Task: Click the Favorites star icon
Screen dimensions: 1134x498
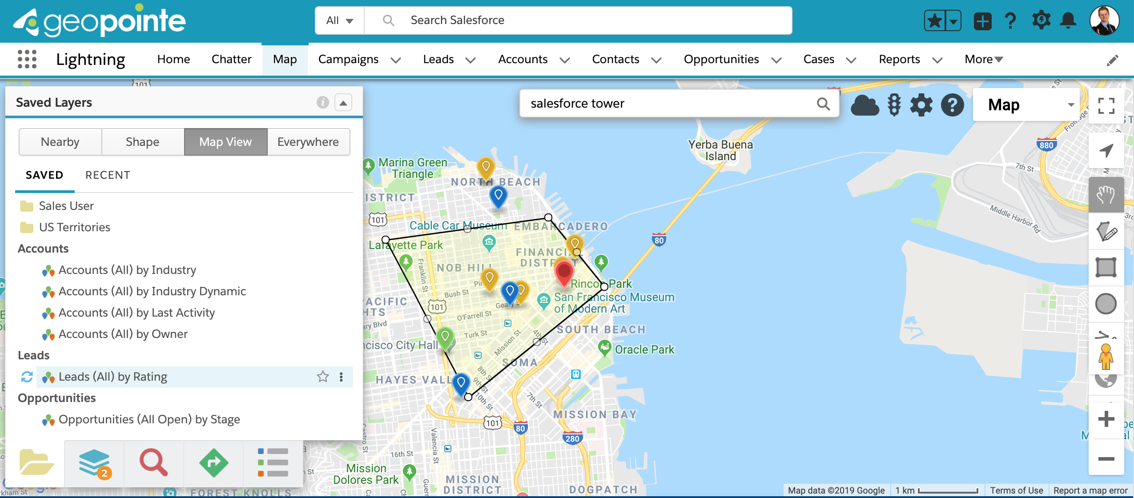Action: click(935, 20)
